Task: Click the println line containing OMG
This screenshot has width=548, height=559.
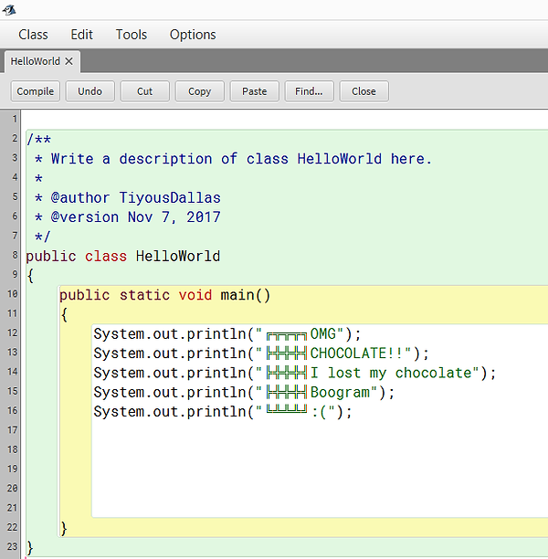Action: coord(227,334)
